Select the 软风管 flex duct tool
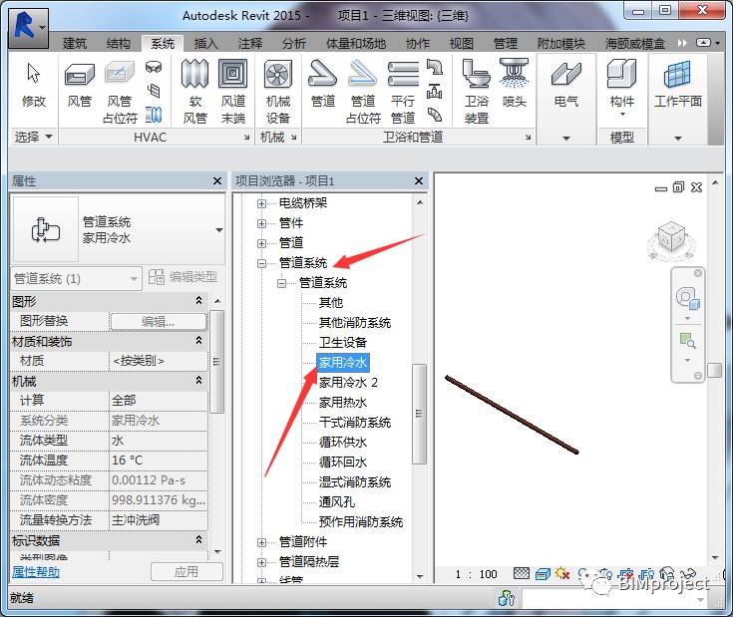The width and height of the screenshot is (733, 617). tap(194, 92)
